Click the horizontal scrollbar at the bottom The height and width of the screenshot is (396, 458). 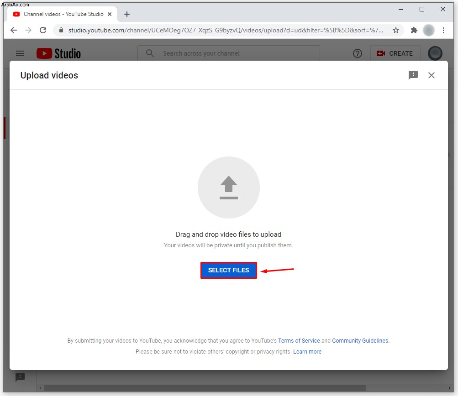tap(205, 388)
